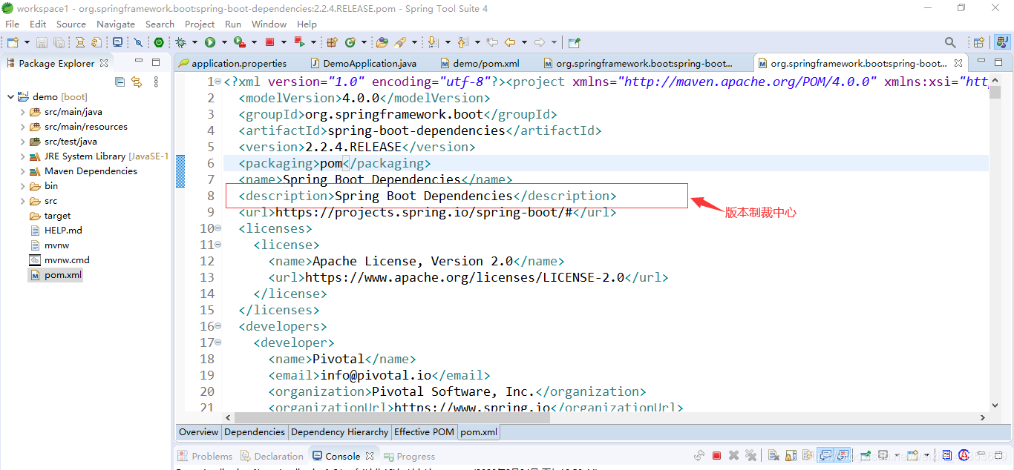
Task: Select pom.xml in Package Explorer
Action: [56, 275]
